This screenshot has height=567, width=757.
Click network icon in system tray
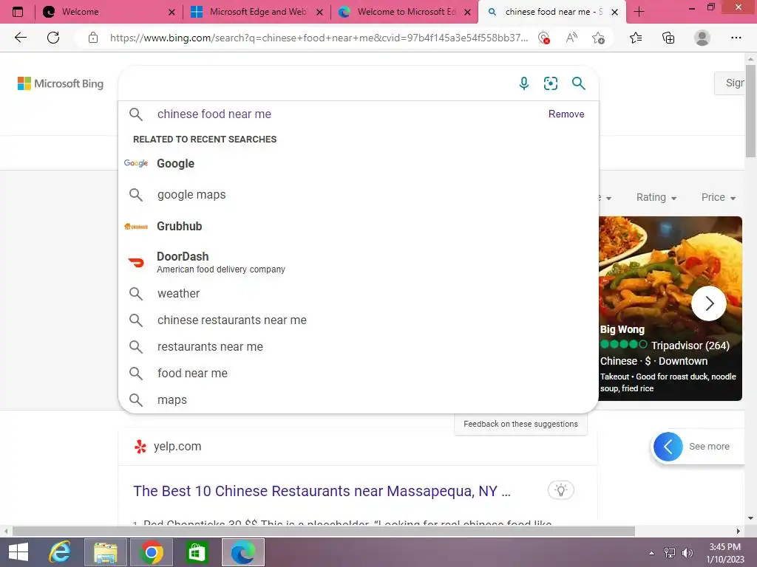670,553
